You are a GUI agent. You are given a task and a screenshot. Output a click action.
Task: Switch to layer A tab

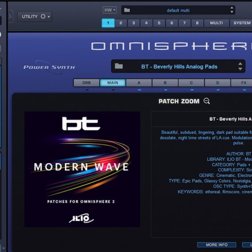click(139, 83)
